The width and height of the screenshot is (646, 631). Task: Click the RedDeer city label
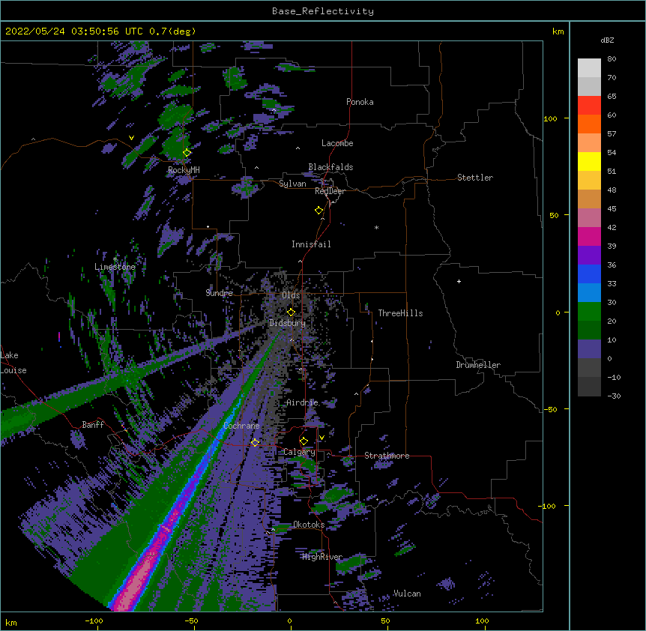pos(330,191)
